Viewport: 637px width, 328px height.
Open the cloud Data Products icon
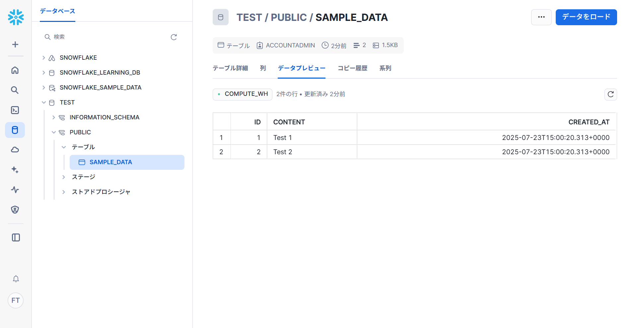pyautogui.click(x=15, y=150)
